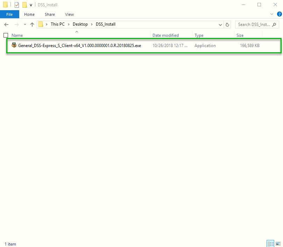Expand the chevron before This PC
283x247 pixels.
[x=47, y=24]
